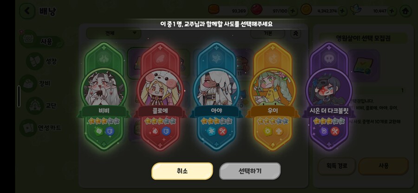Add stamina with the plus beside 97/100
Image resolution: width=418 pixels, height=193 pixels.
(293, 11)
